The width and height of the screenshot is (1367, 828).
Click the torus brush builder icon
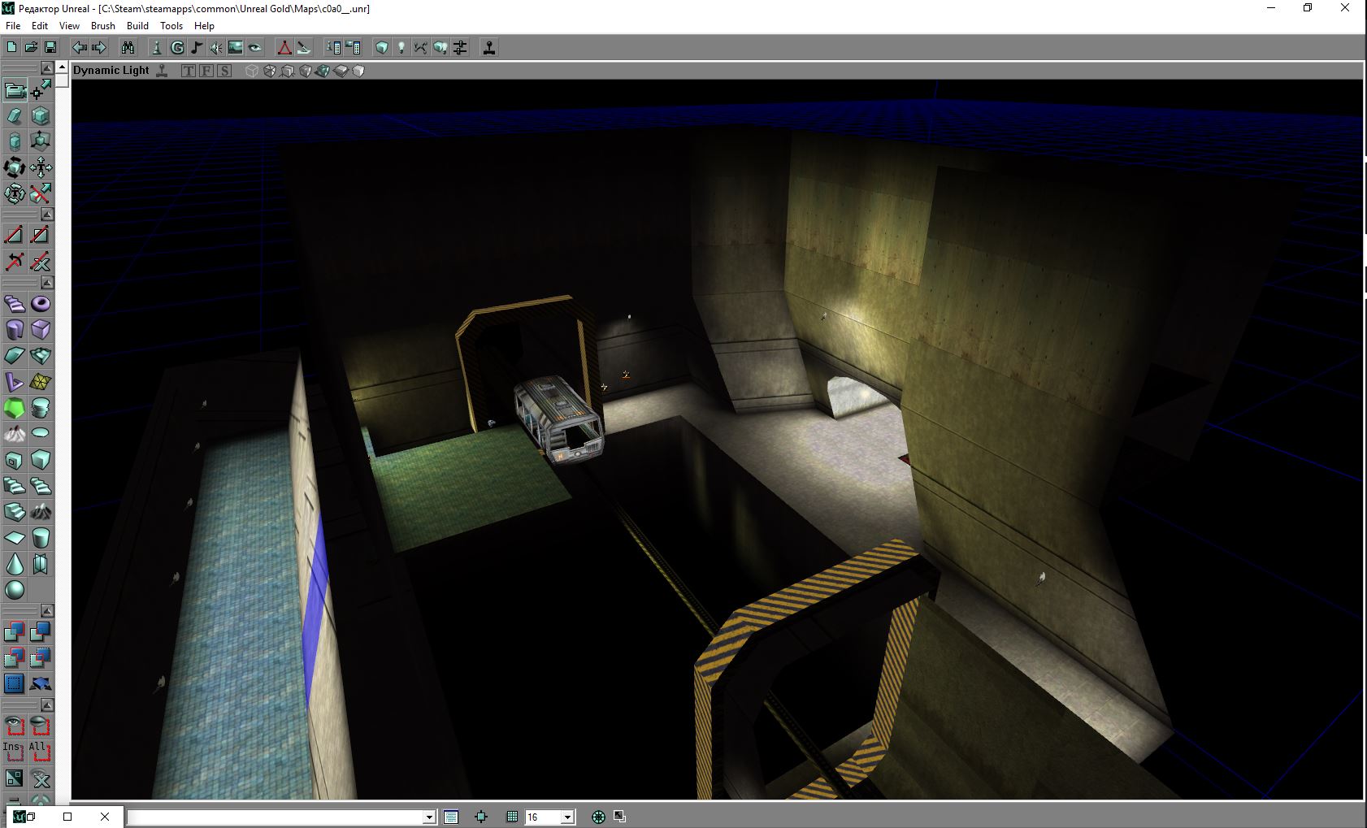[41, 304]
